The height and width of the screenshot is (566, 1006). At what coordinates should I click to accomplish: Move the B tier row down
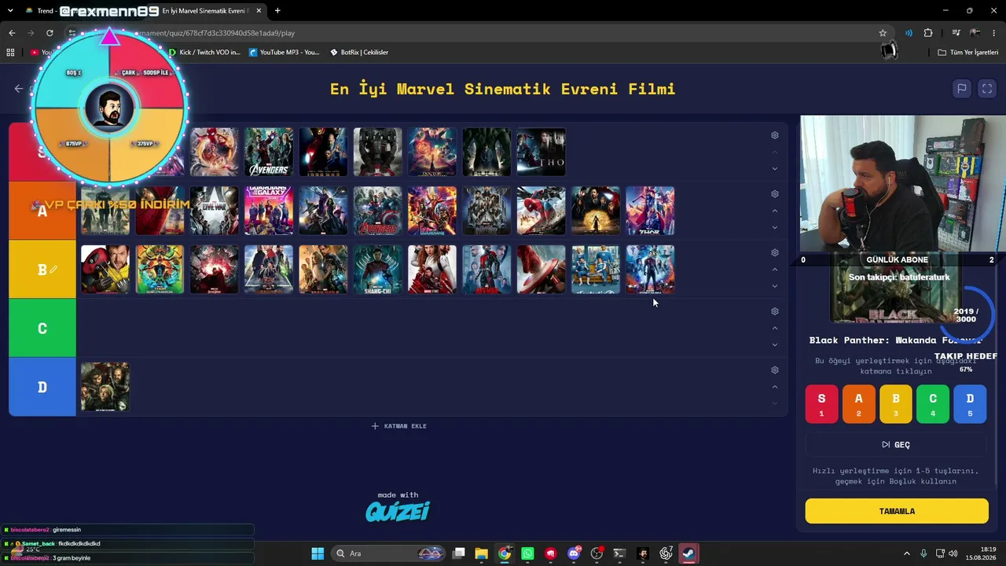pos(775,286)
